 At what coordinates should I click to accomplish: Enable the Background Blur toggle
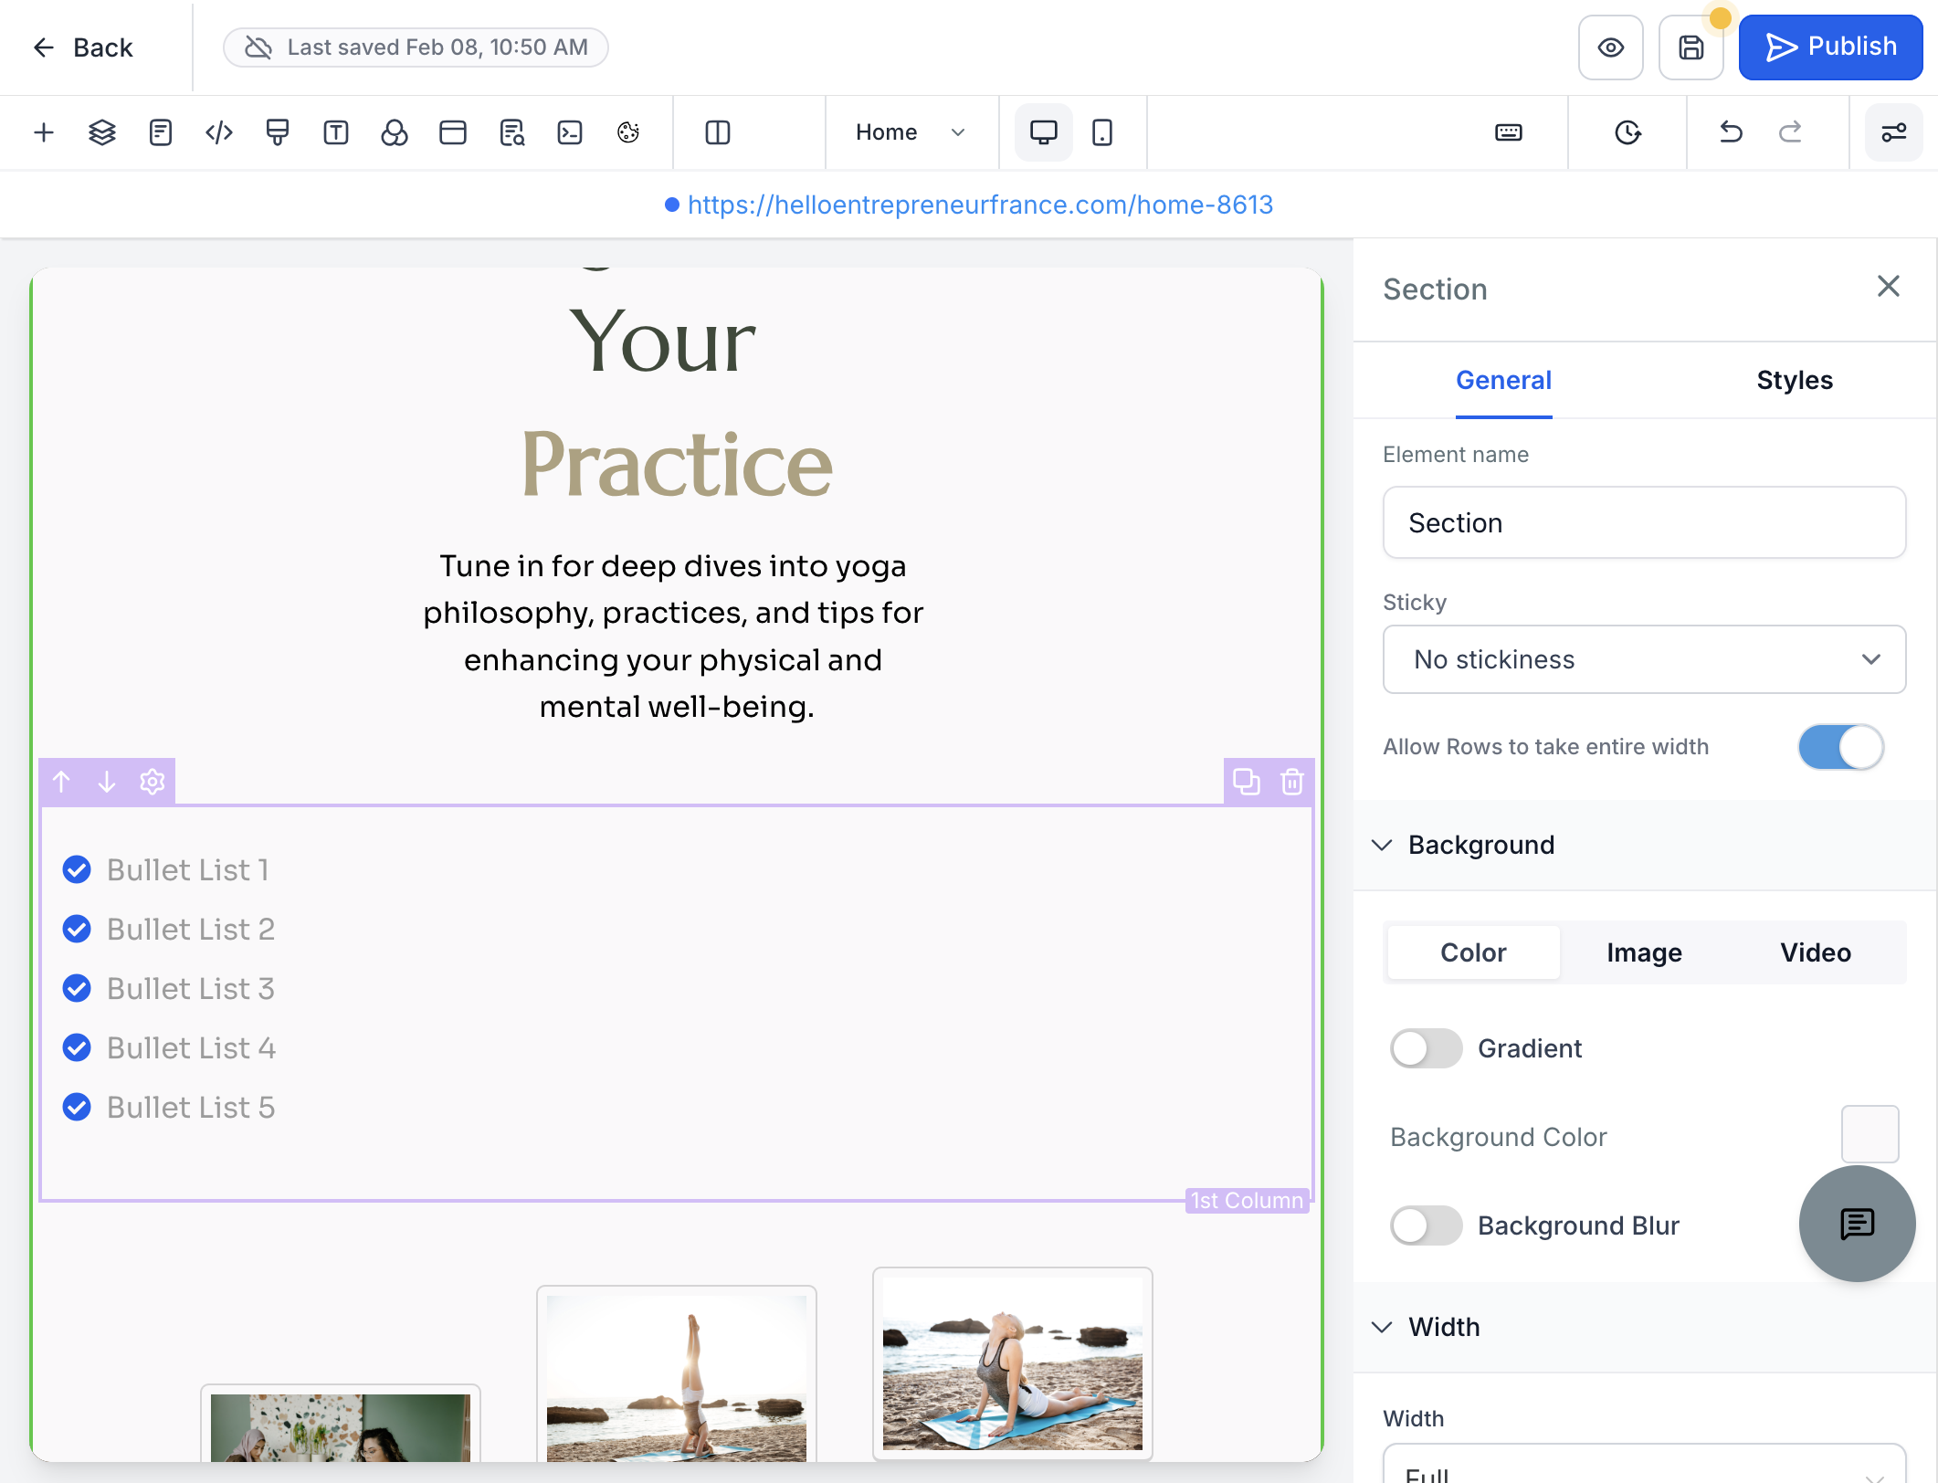point(1427,1225)
